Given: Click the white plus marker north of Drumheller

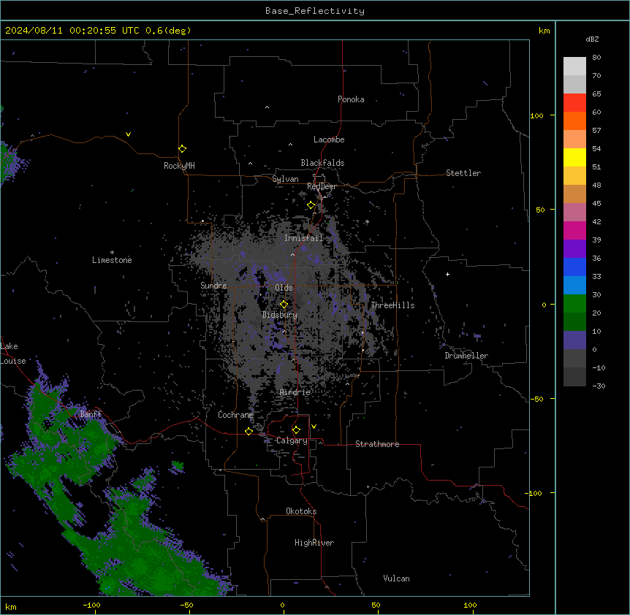Looking at the screenshot, I should (447, 274).
